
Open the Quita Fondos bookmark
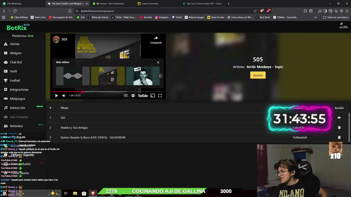coord(216,17)
